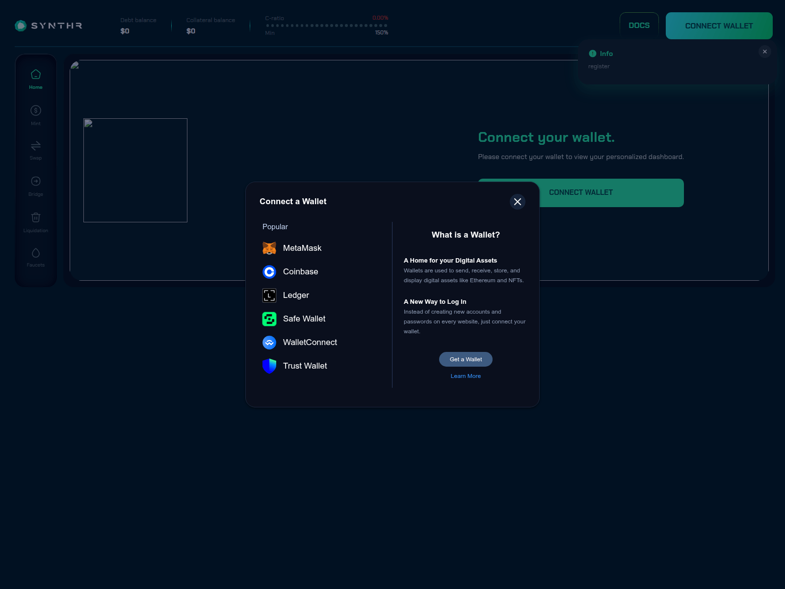Open the Liquidation trash icon
The image size is (785, 589).
tap(36, 217)
